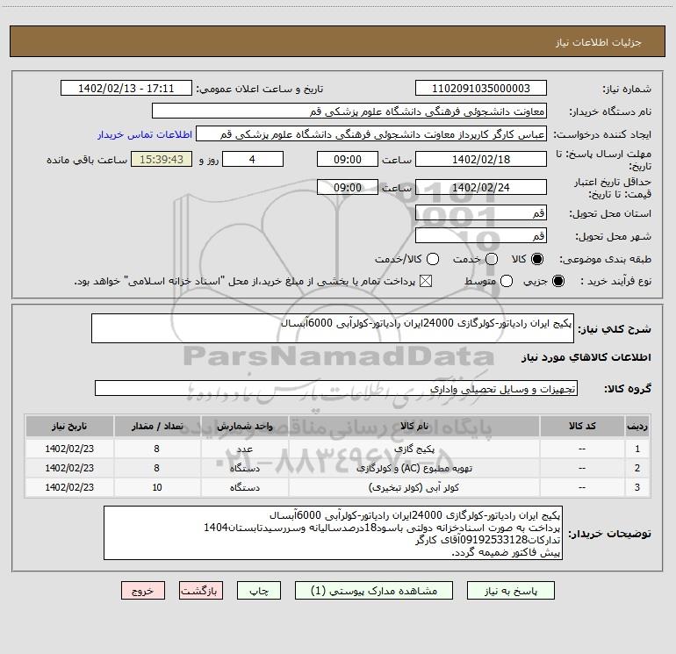Screen dimensions: 676x654
Task: Open 'مشاهده مدارک پیوستی (1)' attachments
Action: coord(374,591)
